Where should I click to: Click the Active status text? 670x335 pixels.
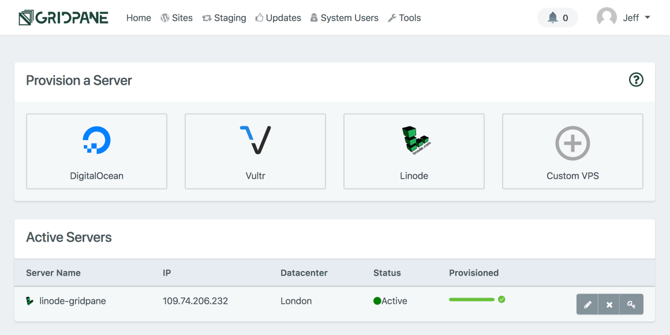tap(394, 301)
